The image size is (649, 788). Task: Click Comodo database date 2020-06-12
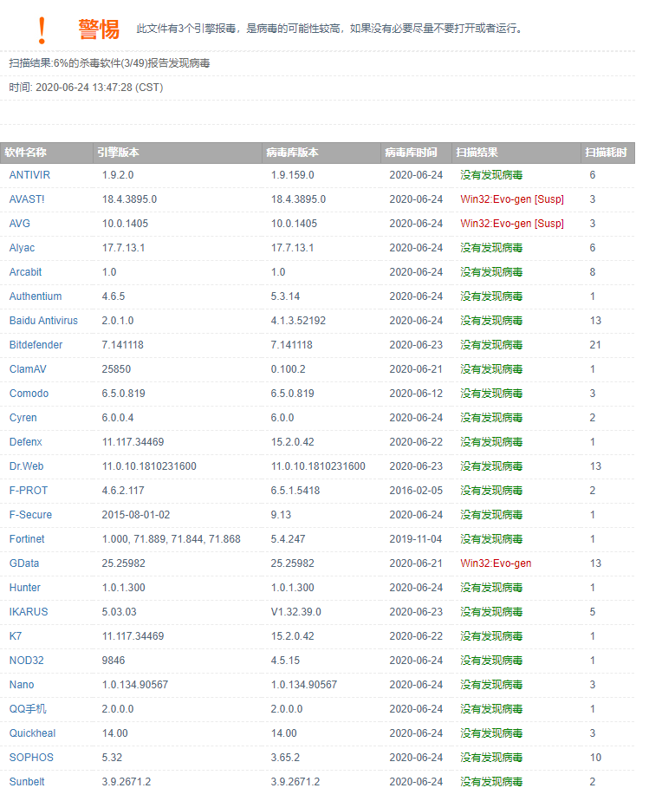coord(416,394)
